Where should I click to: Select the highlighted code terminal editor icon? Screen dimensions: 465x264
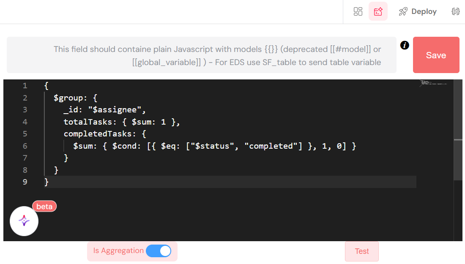(x=378, y=11)
